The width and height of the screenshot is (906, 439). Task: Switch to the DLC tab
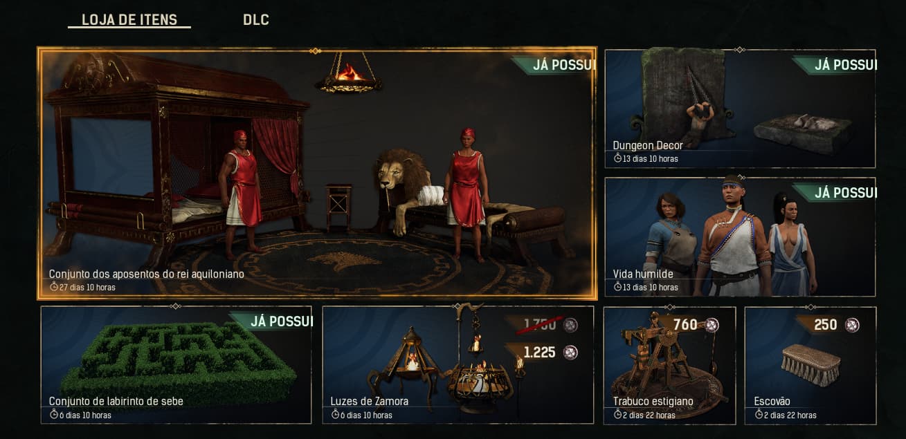256,20
